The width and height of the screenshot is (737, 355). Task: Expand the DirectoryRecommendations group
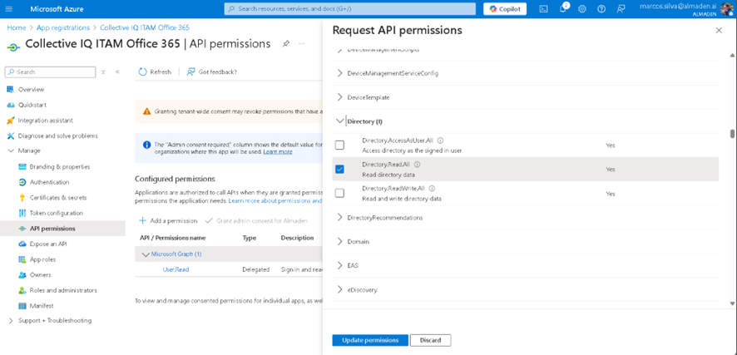(340, 218)
